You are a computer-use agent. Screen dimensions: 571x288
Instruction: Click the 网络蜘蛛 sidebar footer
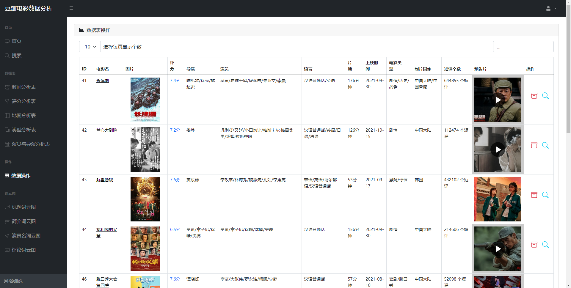33,281
